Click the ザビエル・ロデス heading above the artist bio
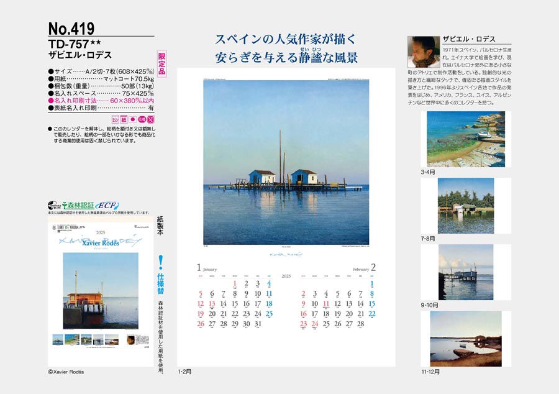 [469, 39]
